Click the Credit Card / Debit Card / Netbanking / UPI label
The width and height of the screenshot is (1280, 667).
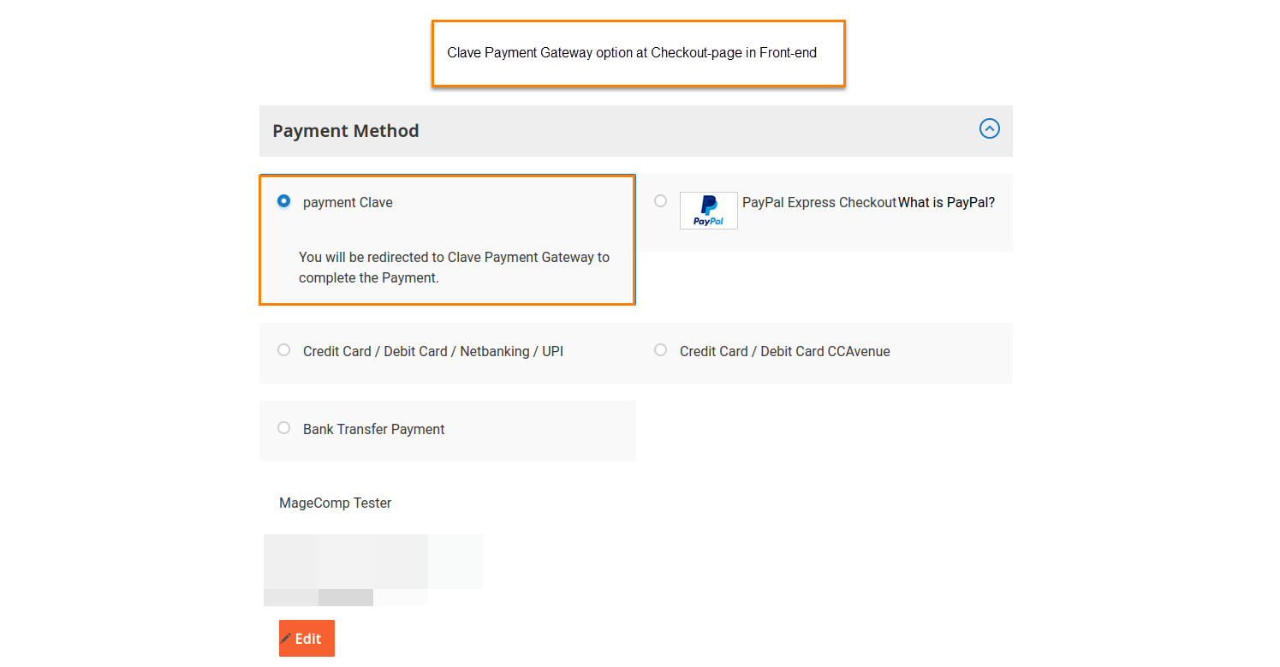click(432, 352)
